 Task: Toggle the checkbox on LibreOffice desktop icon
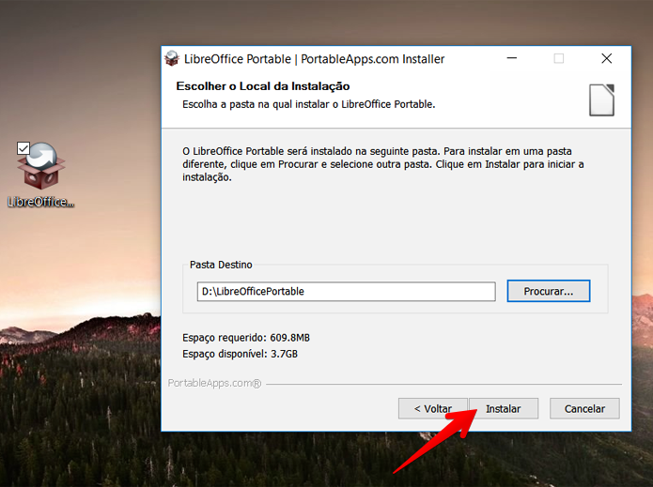click(23, 148)
